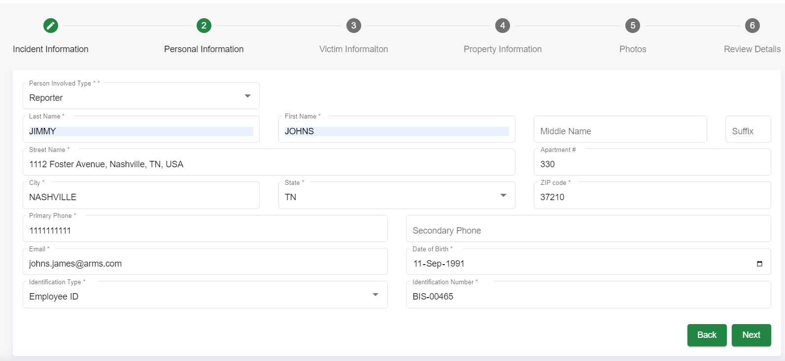Image resolution: width=785 pixels, height=361 pixels.
Task: Go to step 3 Victim Information circle
Action: (x=354, y=26)
